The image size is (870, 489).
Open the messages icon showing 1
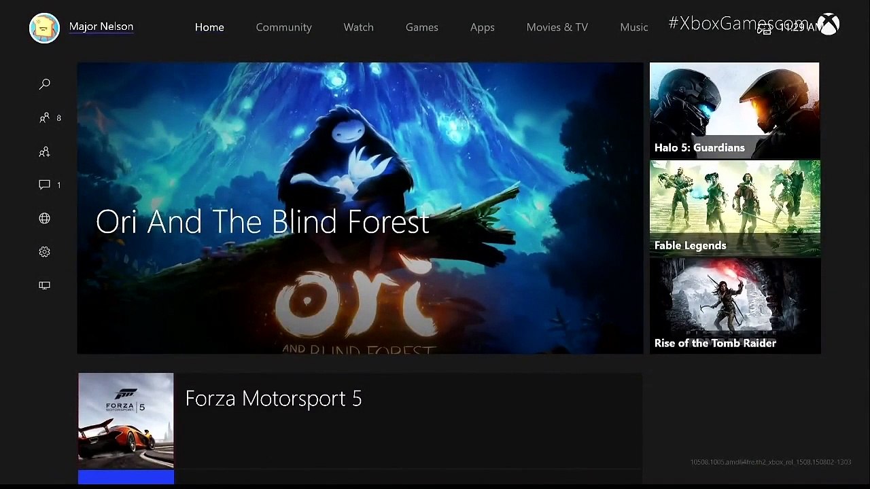45,185
